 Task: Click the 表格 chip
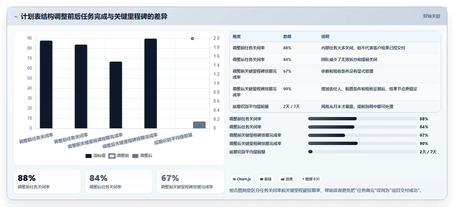pyautogui.click(x=265, y=179)
